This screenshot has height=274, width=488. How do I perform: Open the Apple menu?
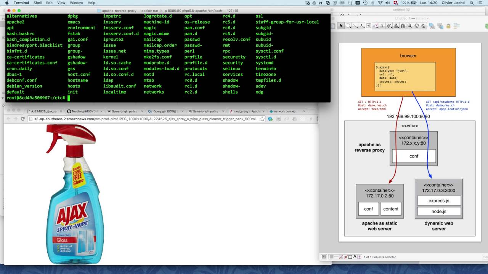(6, 3)
